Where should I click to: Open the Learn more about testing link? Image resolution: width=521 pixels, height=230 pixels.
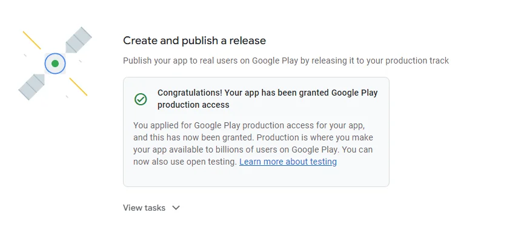pyautogui.click(x=288, y=162)
